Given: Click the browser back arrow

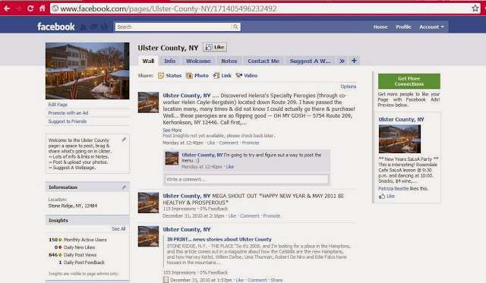Looking at the screenshot, I should click(7, 8).
